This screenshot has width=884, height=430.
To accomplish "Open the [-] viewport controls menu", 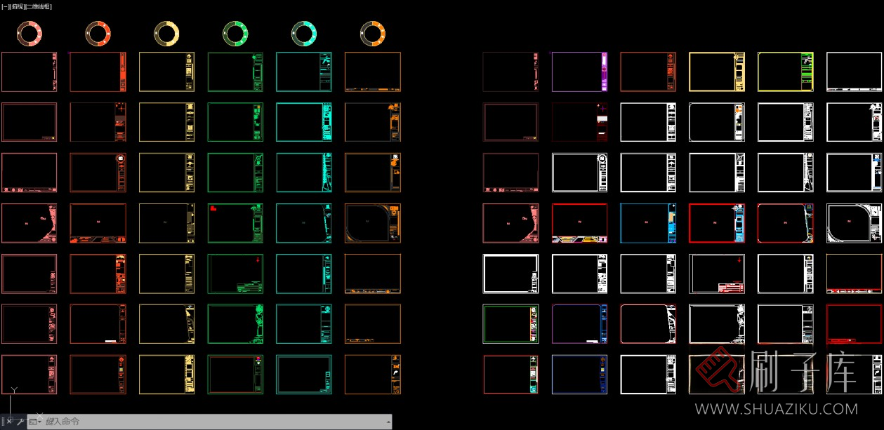I will click(x=4, y=6).
